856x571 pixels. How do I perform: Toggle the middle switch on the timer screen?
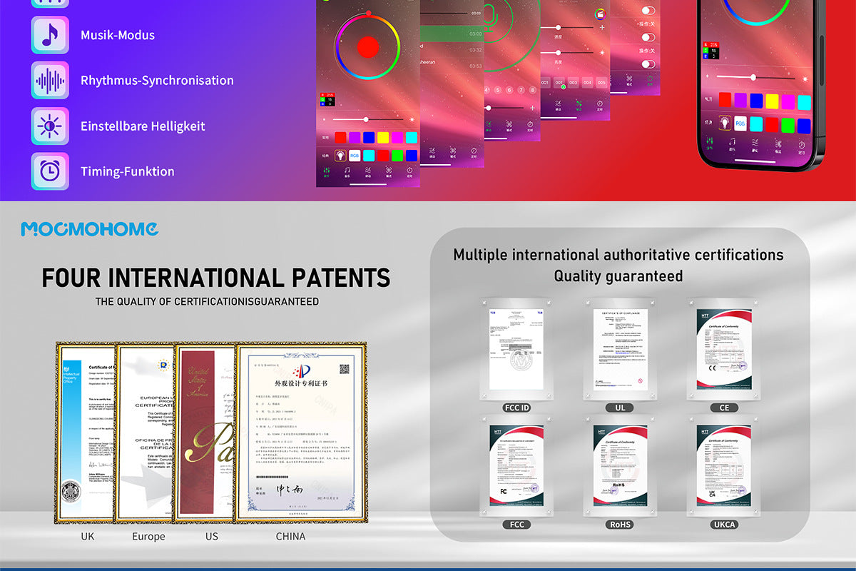648,37
